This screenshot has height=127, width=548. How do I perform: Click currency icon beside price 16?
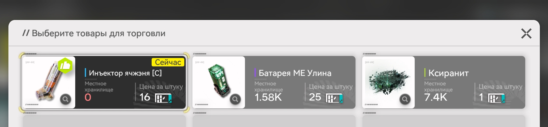163,99
